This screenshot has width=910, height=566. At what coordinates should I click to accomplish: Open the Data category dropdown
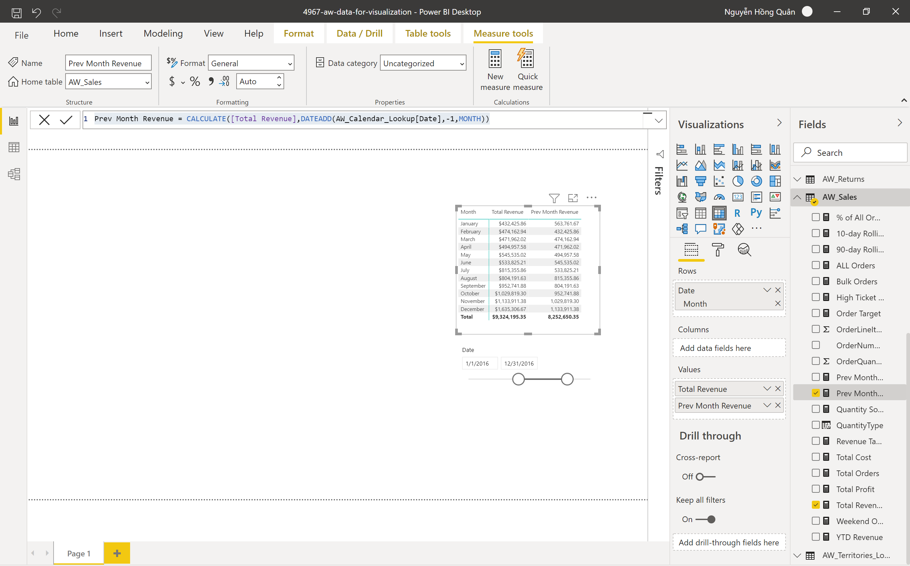tap(423, 63)
